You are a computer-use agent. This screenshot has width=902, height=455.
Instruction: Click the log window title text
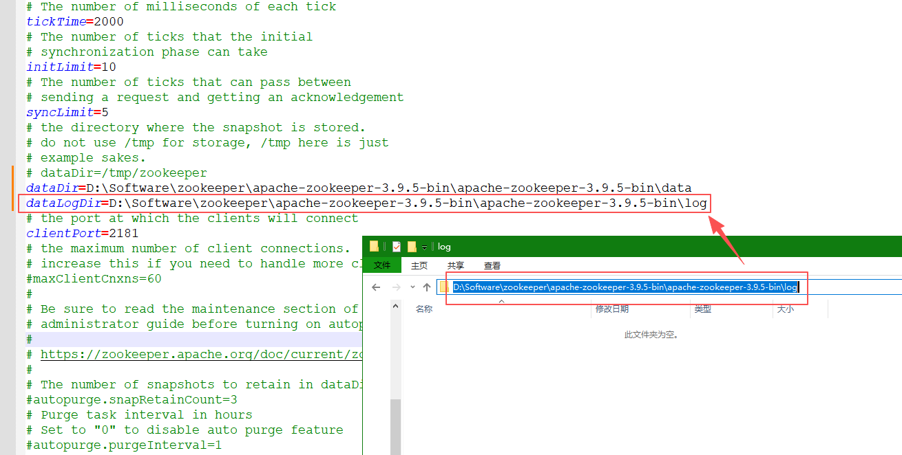[444, 247]
